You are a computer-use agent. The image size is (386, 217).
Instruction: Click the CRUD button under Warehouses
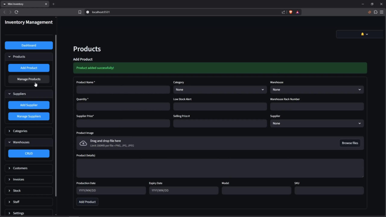click(29, 153)
